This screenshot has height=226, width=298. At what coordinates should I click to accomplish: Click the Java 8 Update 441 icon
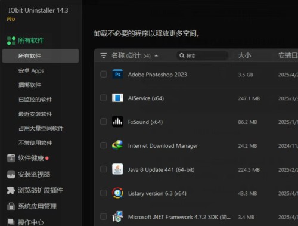(x=117, y=169)
